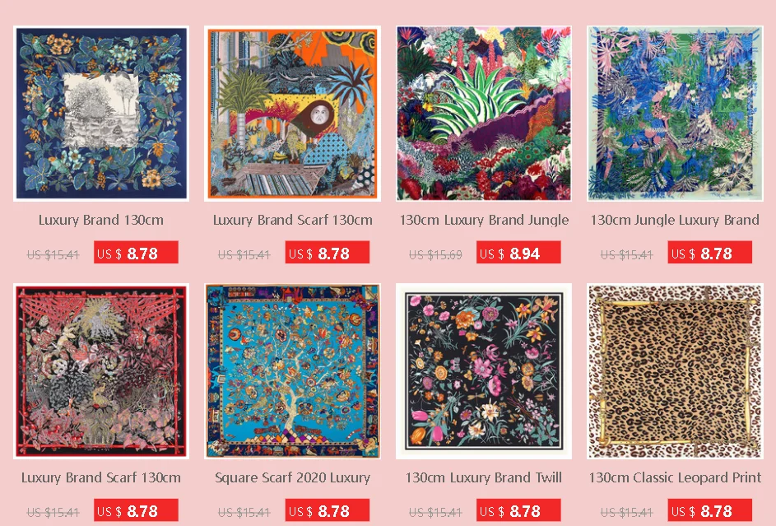The image size is (776, 526).
Task: Open the blue and green jungle scarf image
Action: tap(675, 114)
